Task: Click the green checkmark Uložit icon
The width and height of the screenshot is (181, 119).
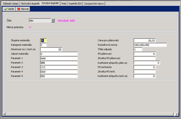Action: click(x=6, y=9)
